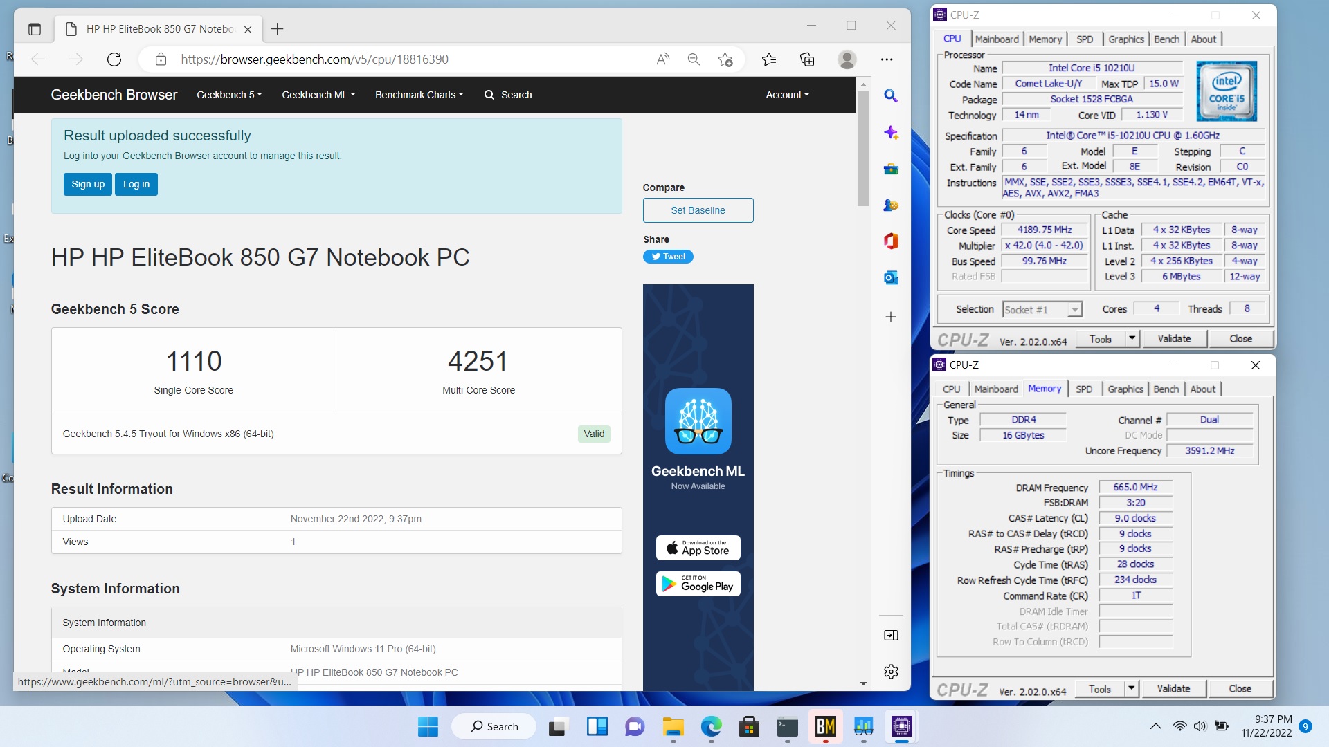Click the Read aloud icon in address bar
1329x747 pixels.
(663, 59)
